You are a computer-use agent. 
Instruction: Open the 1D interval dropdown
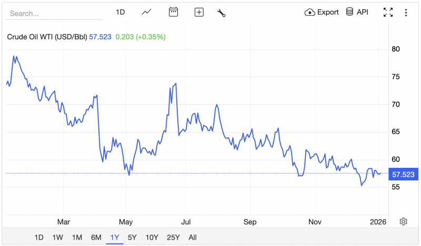(120, 12)
